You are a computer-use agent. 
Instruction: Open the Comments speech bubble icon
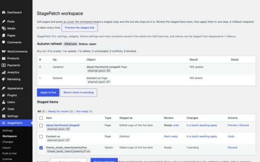[x=4, y=42]
